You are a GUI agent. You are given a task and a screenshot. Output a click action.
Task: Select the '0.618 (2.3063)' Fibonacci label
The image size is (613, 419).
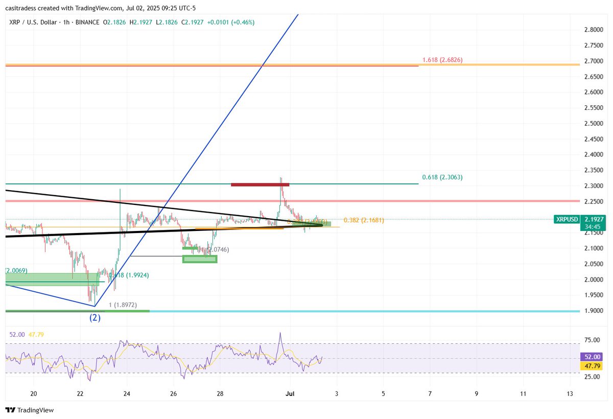pos(442,177)
